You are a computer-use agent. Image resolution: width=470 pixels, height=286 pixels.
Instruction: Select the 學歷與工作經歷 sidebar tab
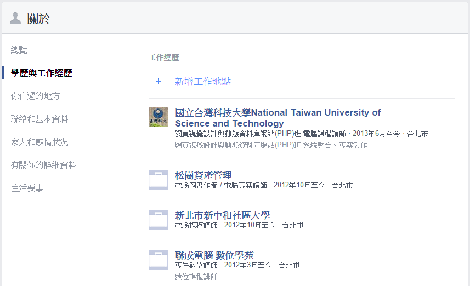[x=41, y=73]
